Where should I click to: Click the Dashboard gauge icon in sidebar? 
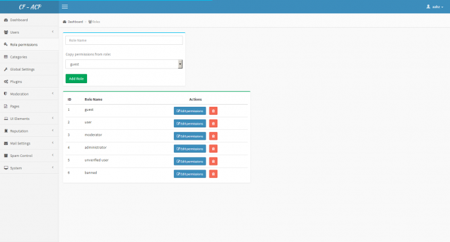[x=6, y=20]
